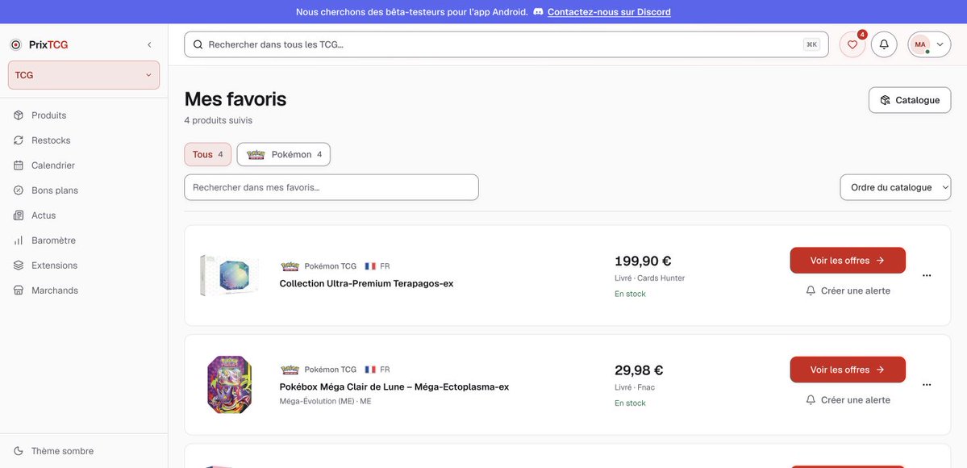The image size is (967, 468).
Task: Focus the global TCG search field
Action: tap(506, 44)
